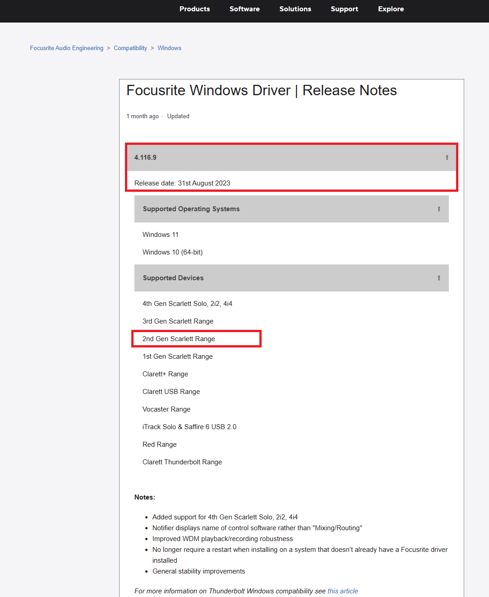Click 'Windows 10 (64-bit)' text
Screen dimensions: 489x597
(x=173, y=252)
